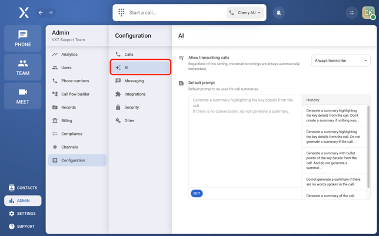The height and width of the screenshot is (236, 379).
Task: Open Compliance in Admin menu
Action: (77, 134)
